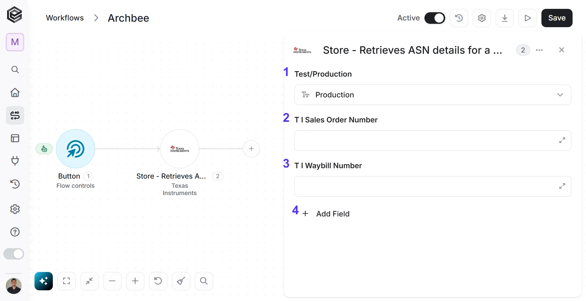Expand the Waybill Number field editor
The image size is (586, 301).
(562, 186)
